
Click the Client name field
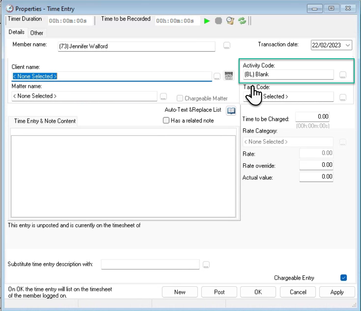[x=112, y=76]
